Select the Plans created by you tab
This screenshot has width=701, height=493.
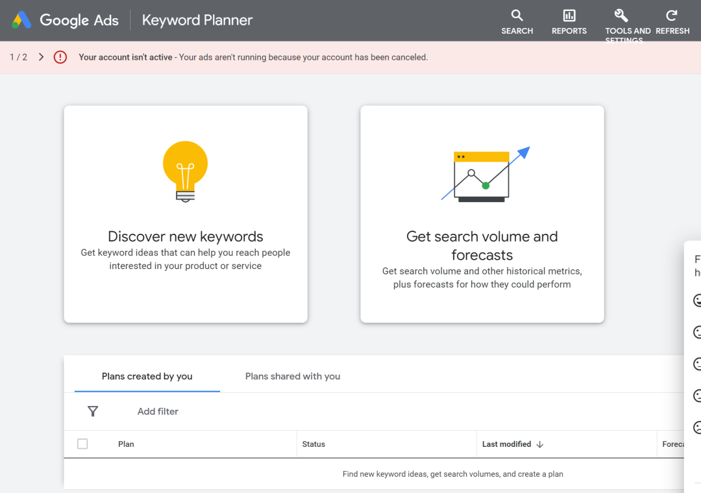(x=147, y=376)
